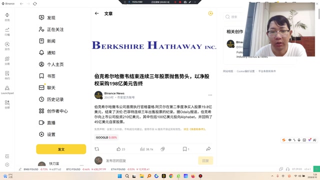Click the green status button at bottom right corner
The image size is (320, 180).
point(316,169)
